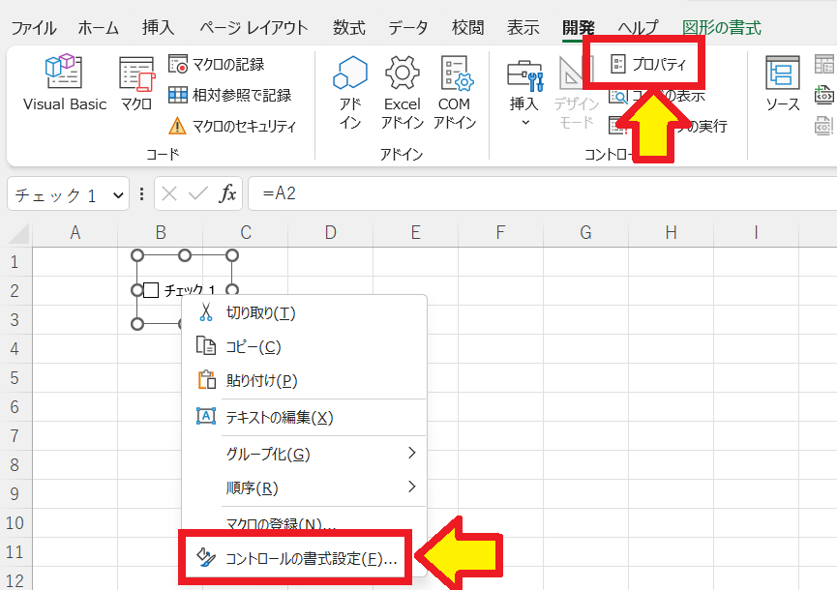Open the Name Box dropdown arrow
This screenshot has width=837, height=590.
(x=119, y=194)
